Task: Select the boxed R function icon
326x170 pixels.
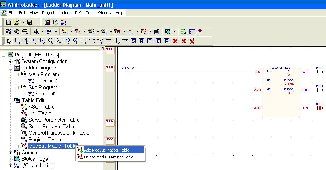Action: click(142, 41)
